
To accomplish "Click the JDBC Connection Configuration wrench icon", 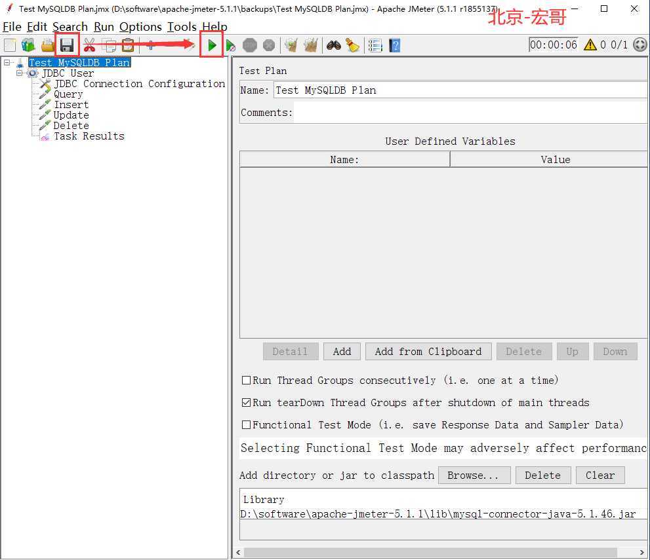I will point(45,84).
